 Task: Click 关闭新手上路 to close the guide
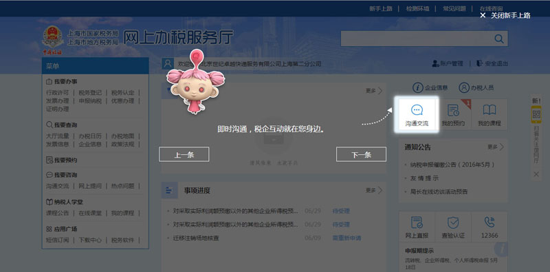point(505,15)
